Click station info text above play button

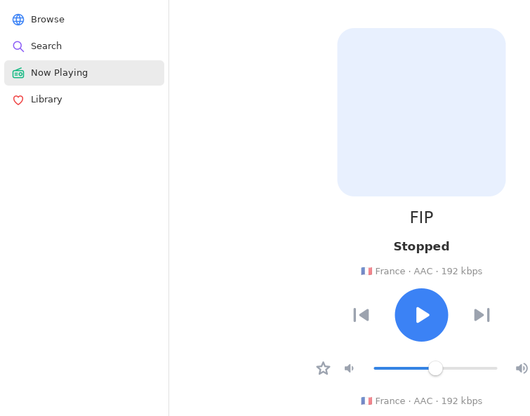coord(421,271)
